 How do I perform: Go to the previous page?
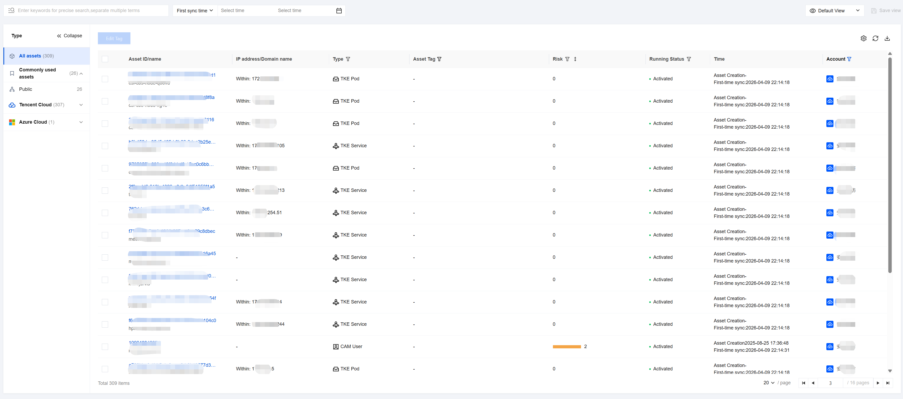pyautogui.click(x=813, y=383)
